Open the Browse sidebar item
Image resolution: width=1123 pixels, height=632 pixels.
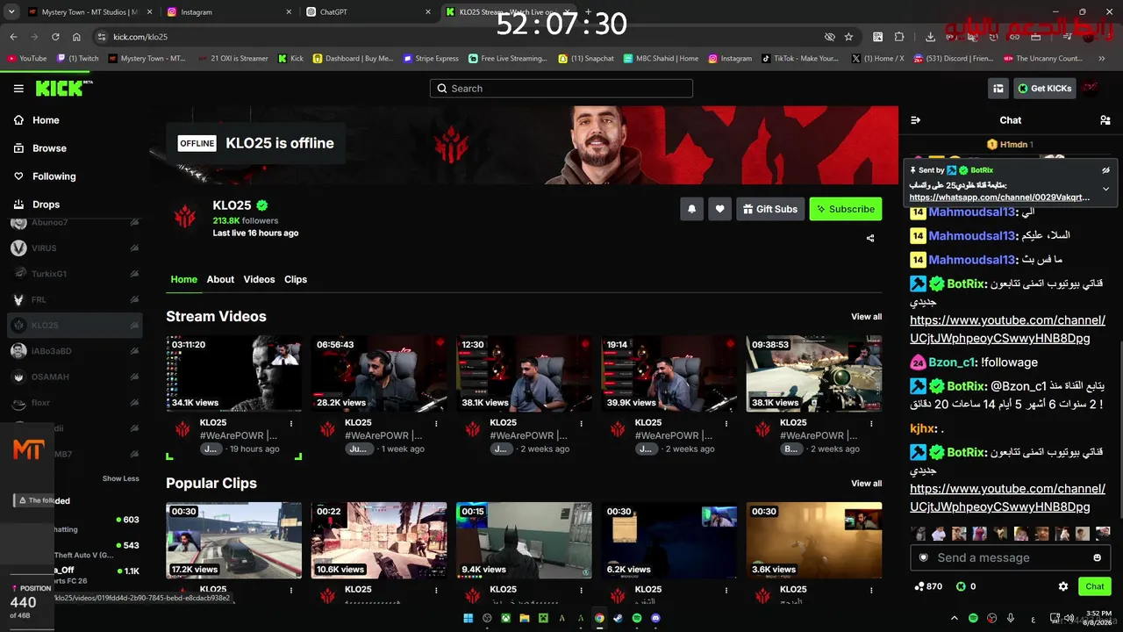[49, 148]
